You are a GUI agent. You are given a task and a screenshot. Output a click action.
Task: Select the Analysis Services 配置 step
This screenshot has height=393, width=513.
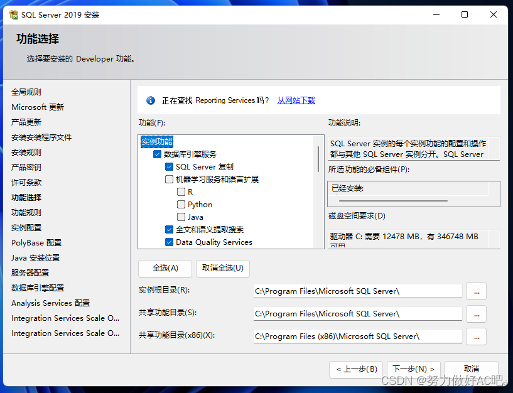50,303
